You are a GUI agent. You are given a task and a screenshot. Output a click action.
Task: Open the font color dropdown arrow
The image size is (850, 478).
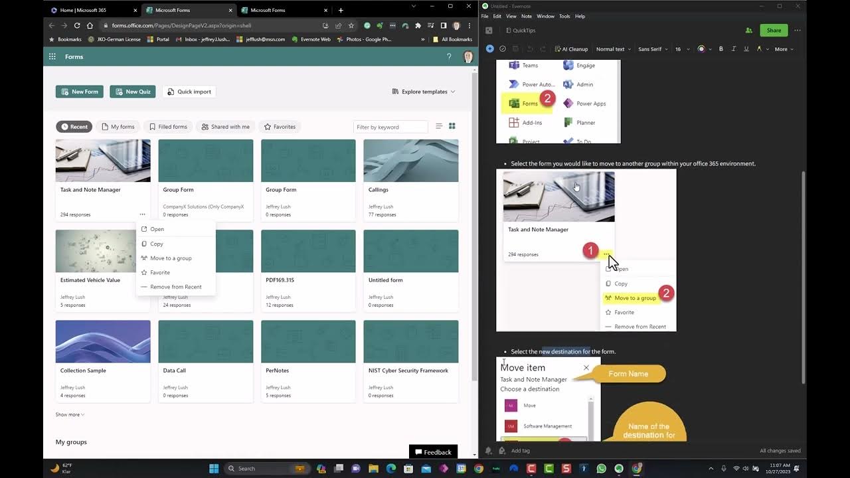pyautogui.click(x=710, y=49)
